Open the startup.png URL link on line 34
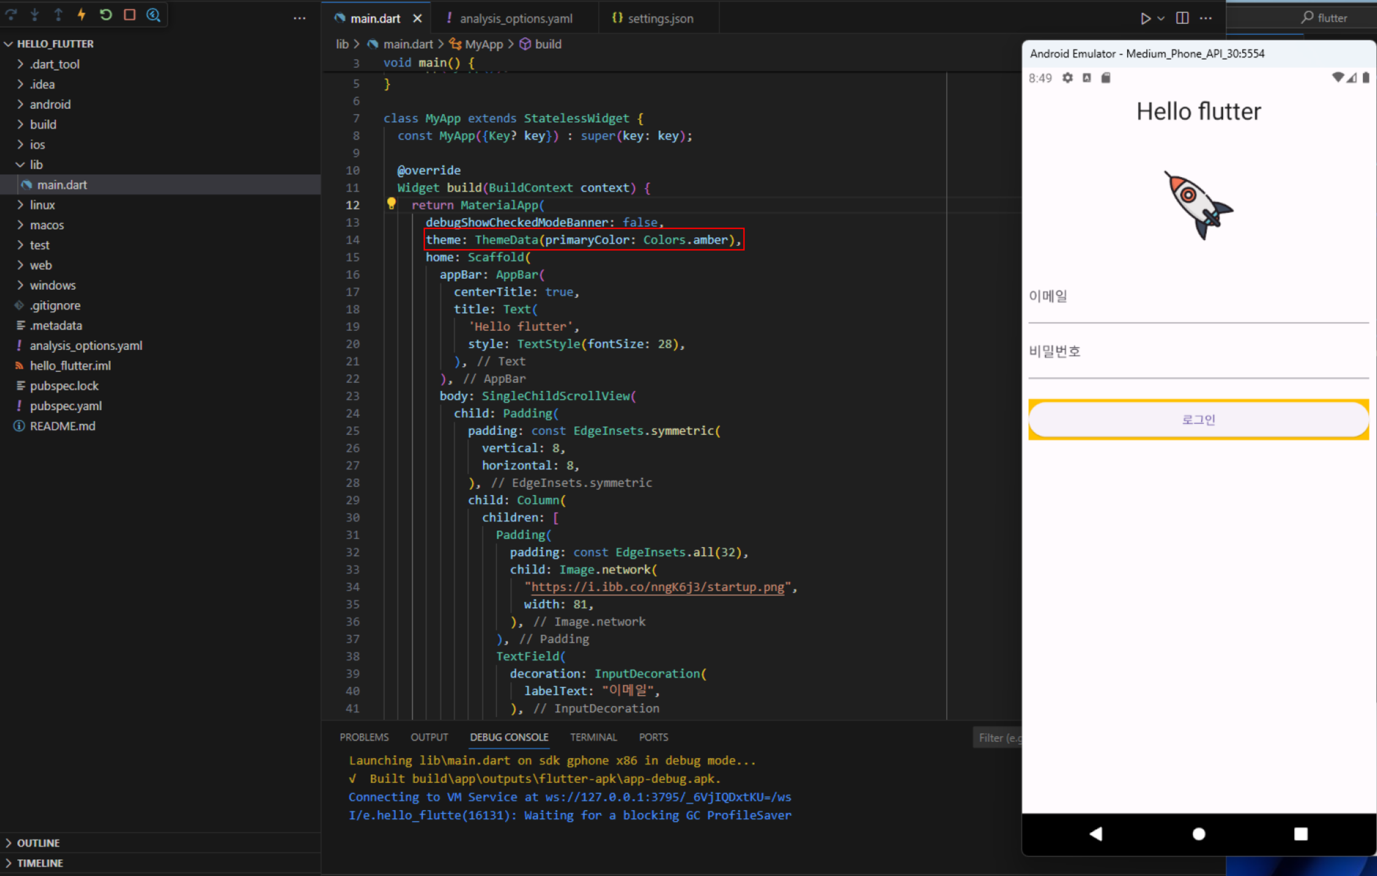1377x876 pixels. (658, 587)
